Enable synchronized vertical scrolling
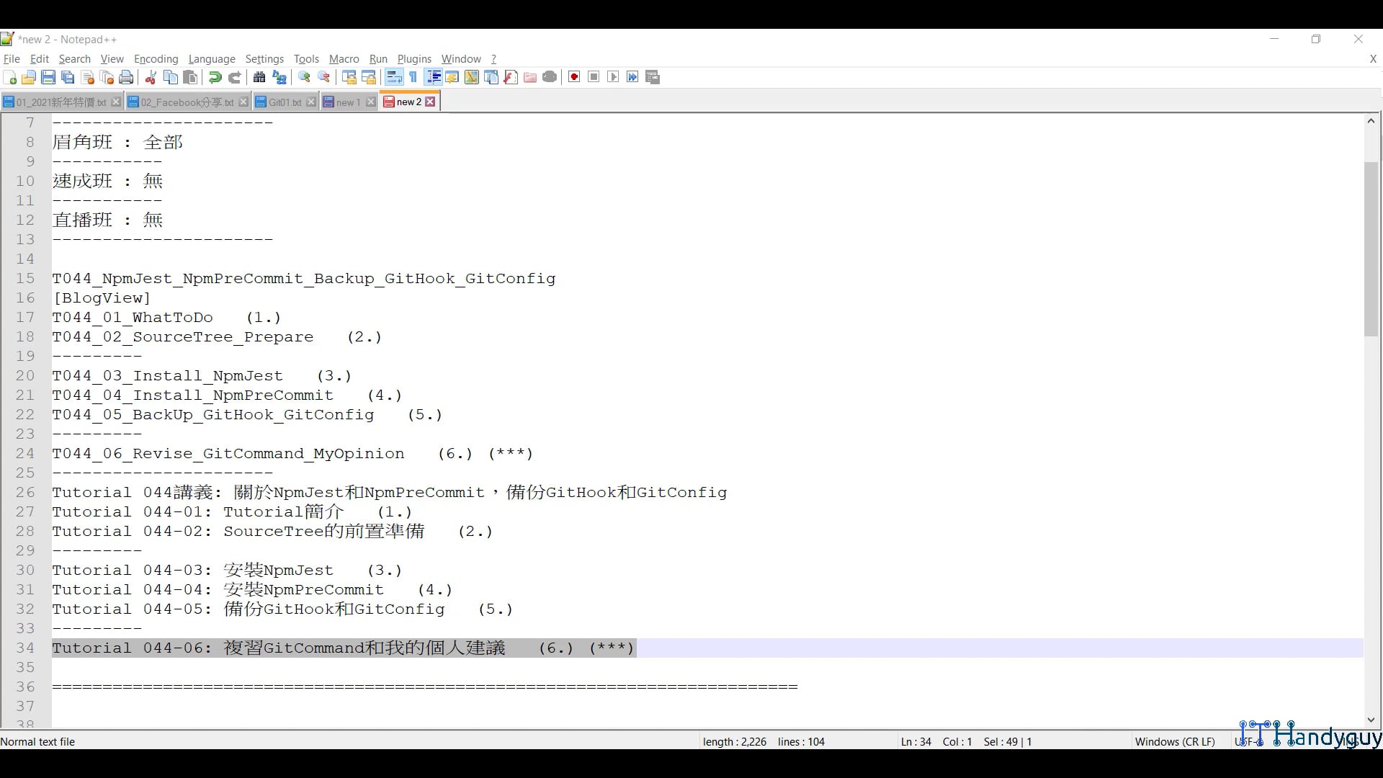1383x778 pixels. pyautogui.click(x=347, y=77)
